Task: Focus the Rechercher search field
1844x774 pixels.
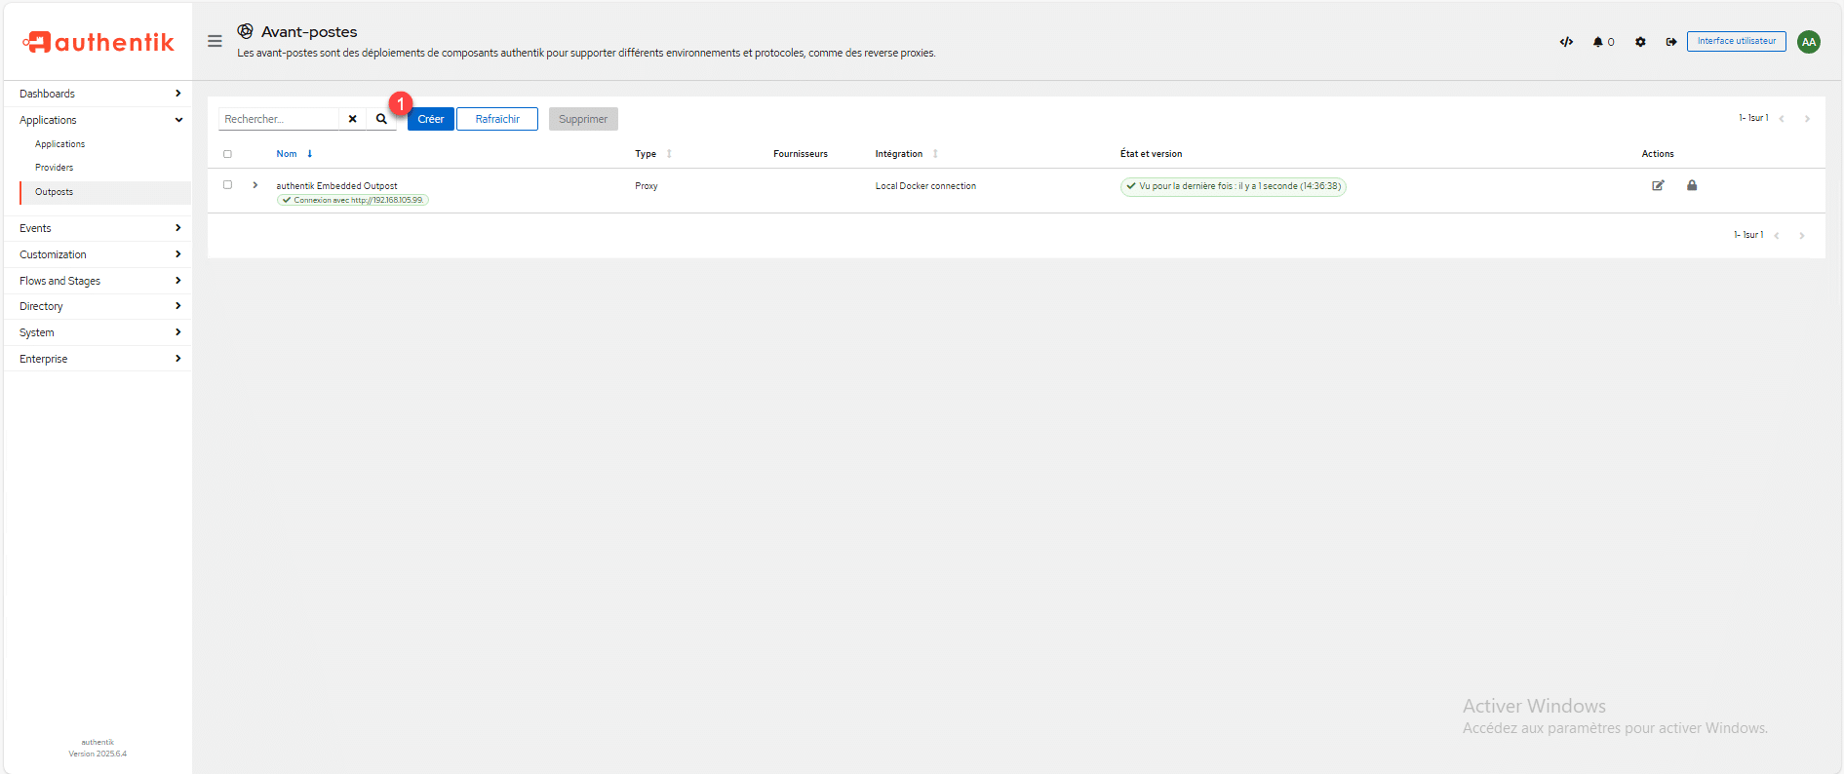Action: click(279, 119)
